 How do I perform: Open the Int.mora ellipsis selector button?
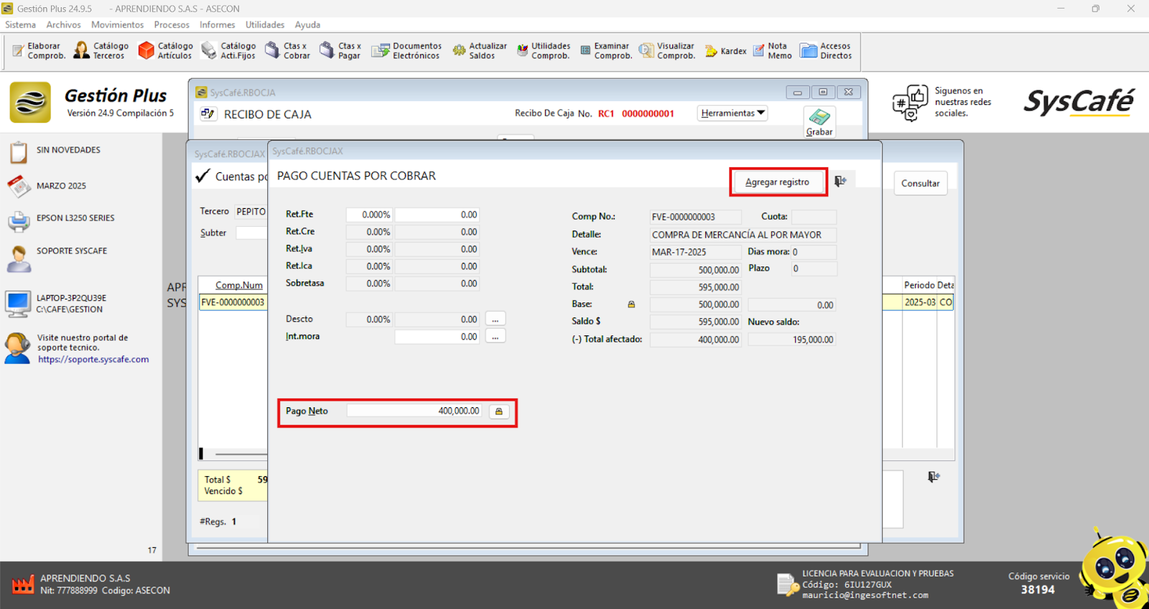pos(495,337)
